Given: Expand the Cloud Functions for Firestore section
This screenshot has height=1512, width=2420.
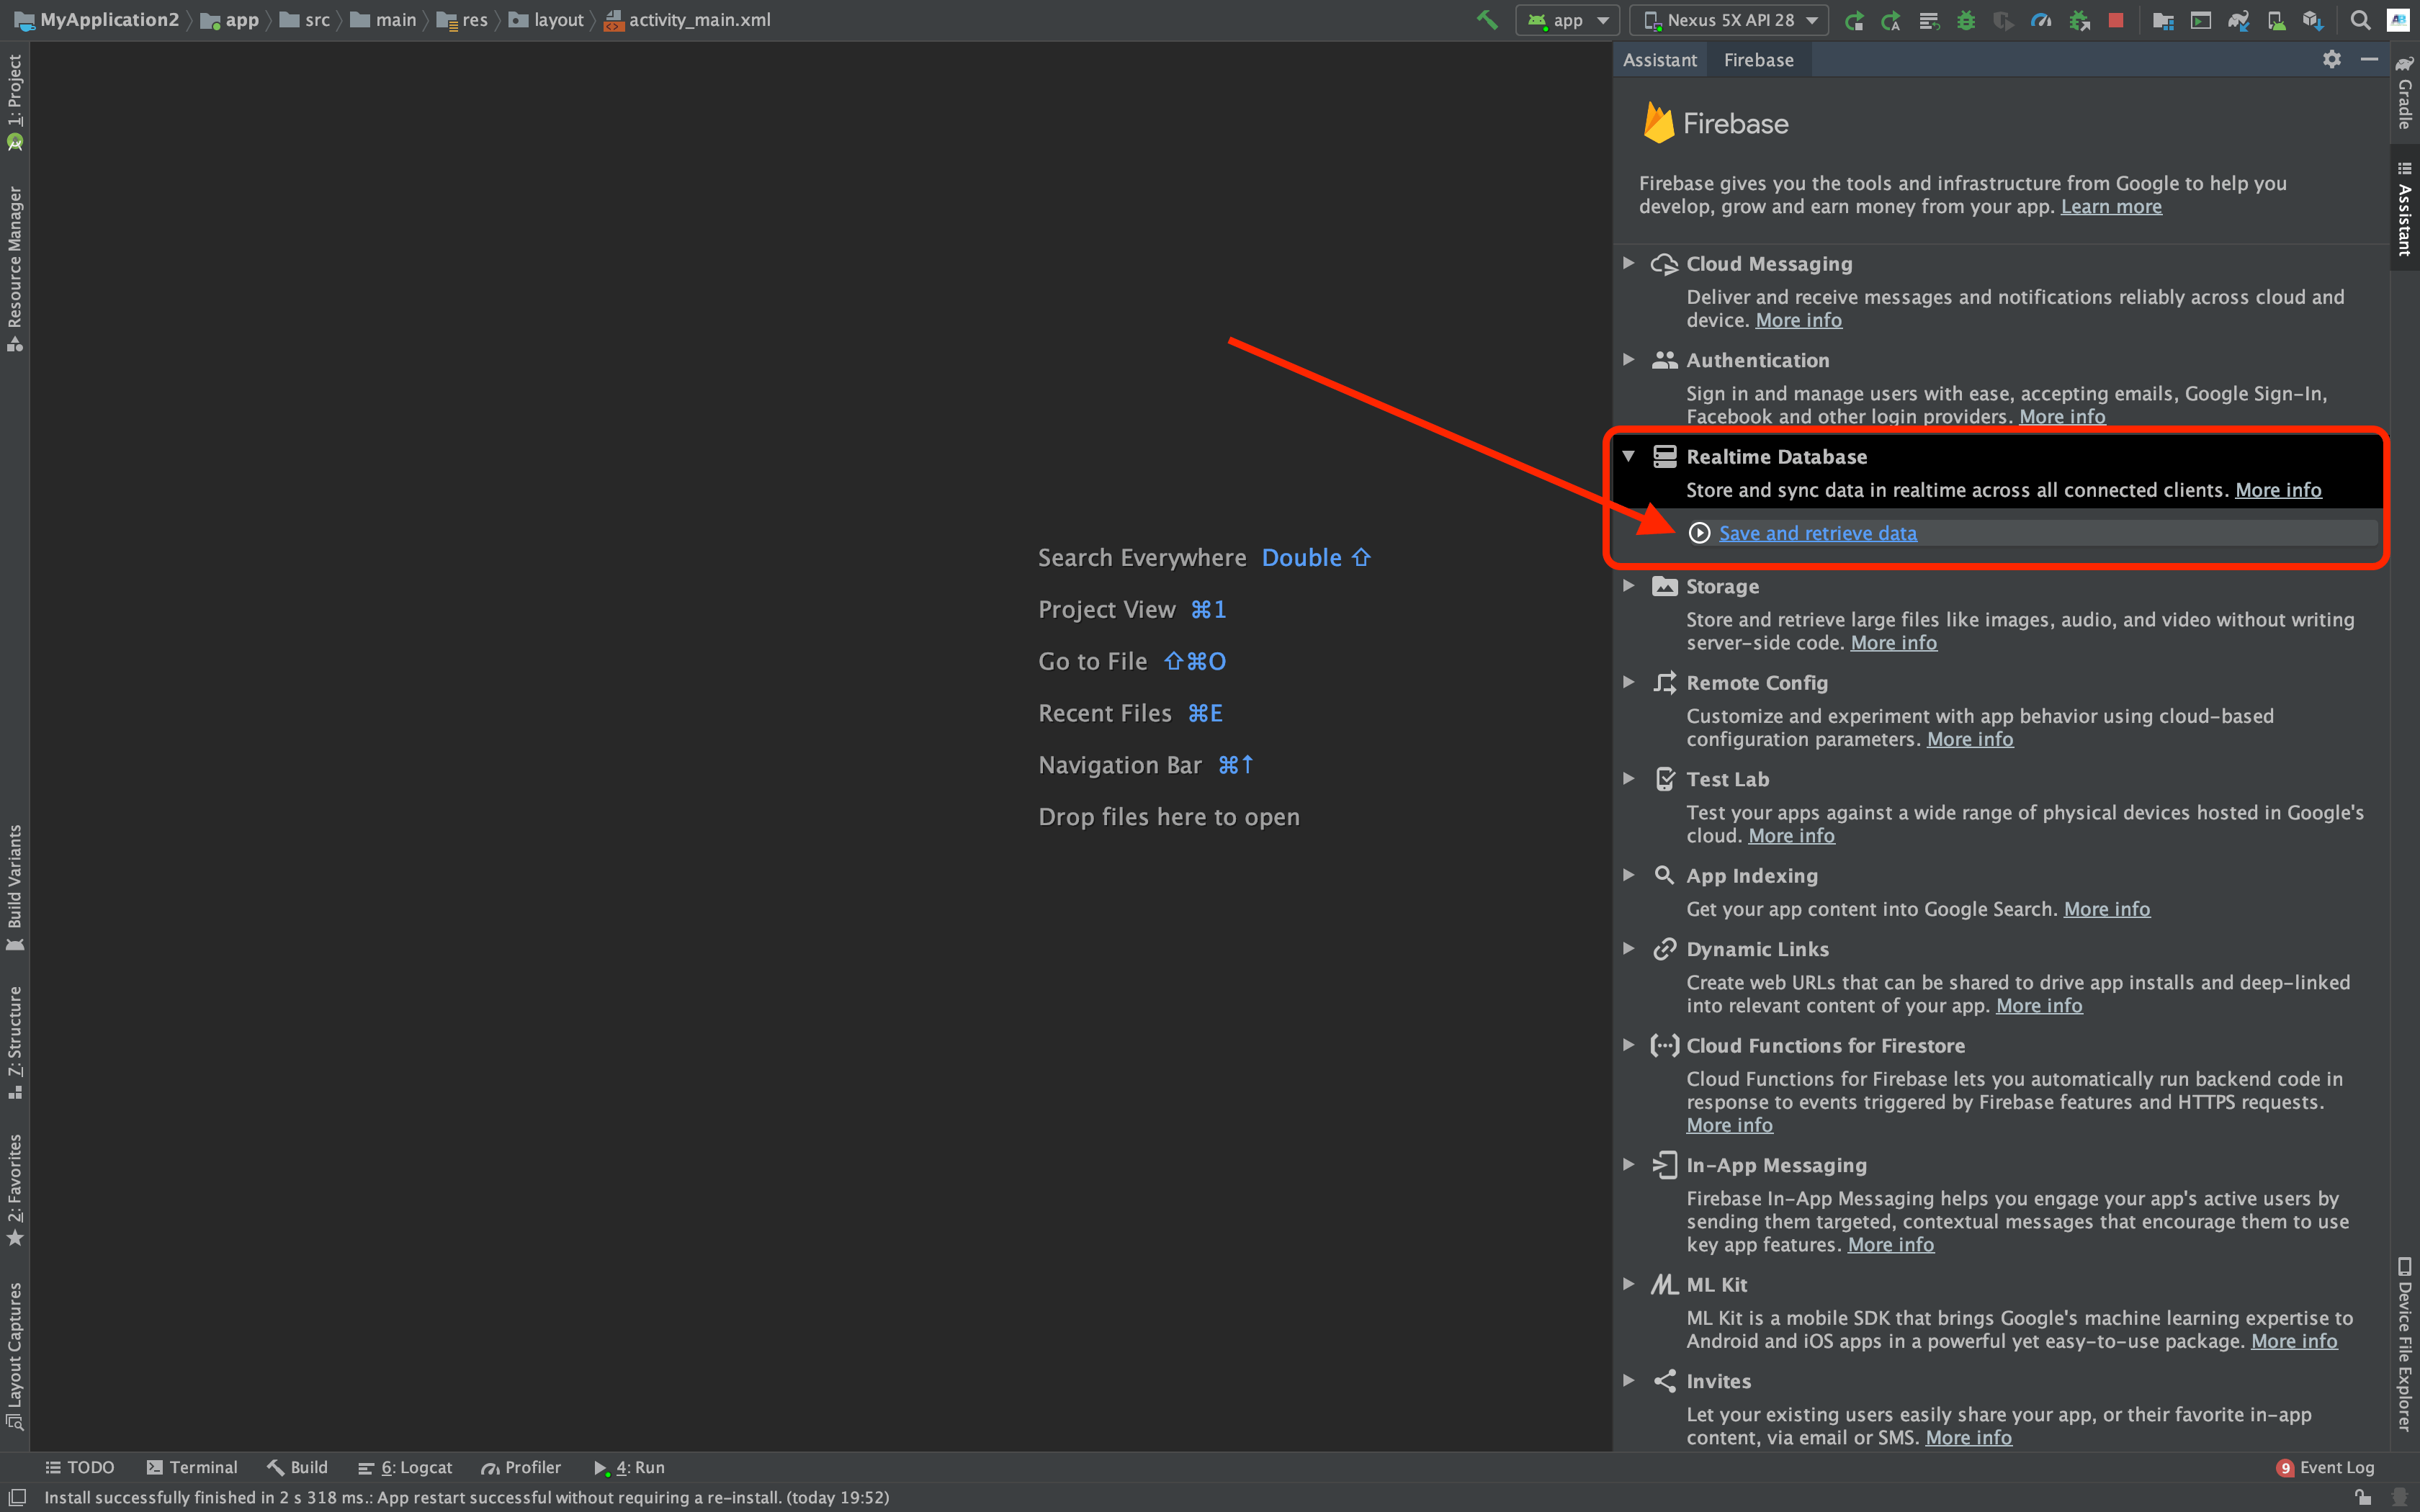Looking at the screenshot, I should coord(1629,1045).
